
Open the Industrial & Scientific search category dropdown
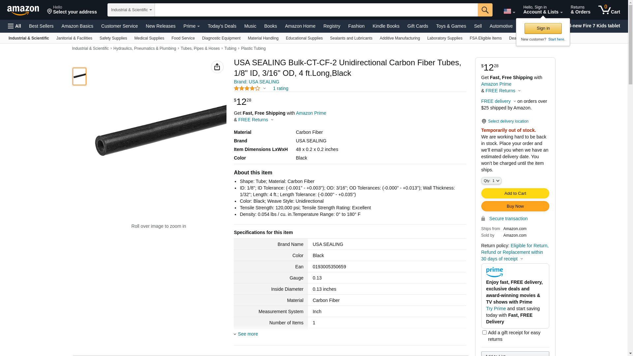(131, 10)
